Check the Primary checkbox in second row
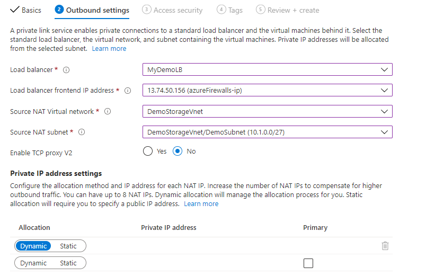Viewport: 426px width, 276px height. (x=308, y=263)
